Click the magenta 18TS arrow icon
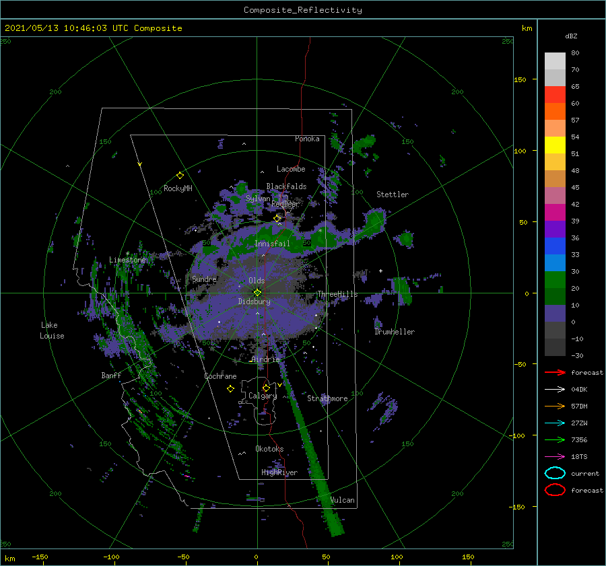 coord(555,457)
